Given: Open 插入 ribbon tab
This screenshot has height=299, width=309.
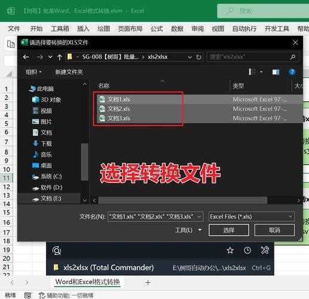Looking at the screenshot, I should coord(83,29).
